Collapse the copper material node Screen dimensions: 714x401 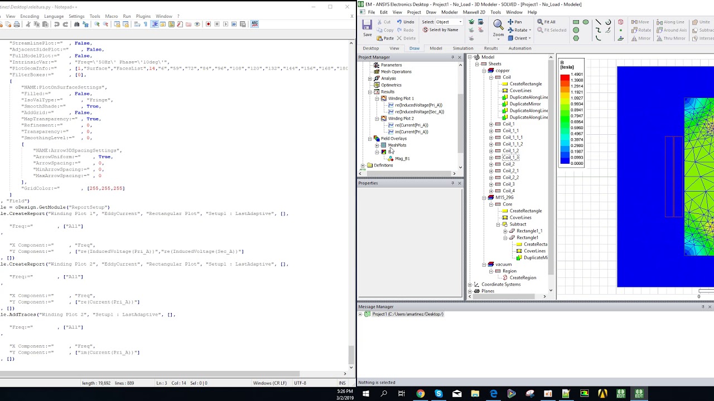[484, 71]
